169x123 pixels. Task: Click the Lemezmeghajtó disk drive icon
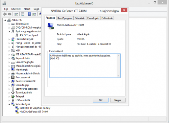[x=13, y=62]
